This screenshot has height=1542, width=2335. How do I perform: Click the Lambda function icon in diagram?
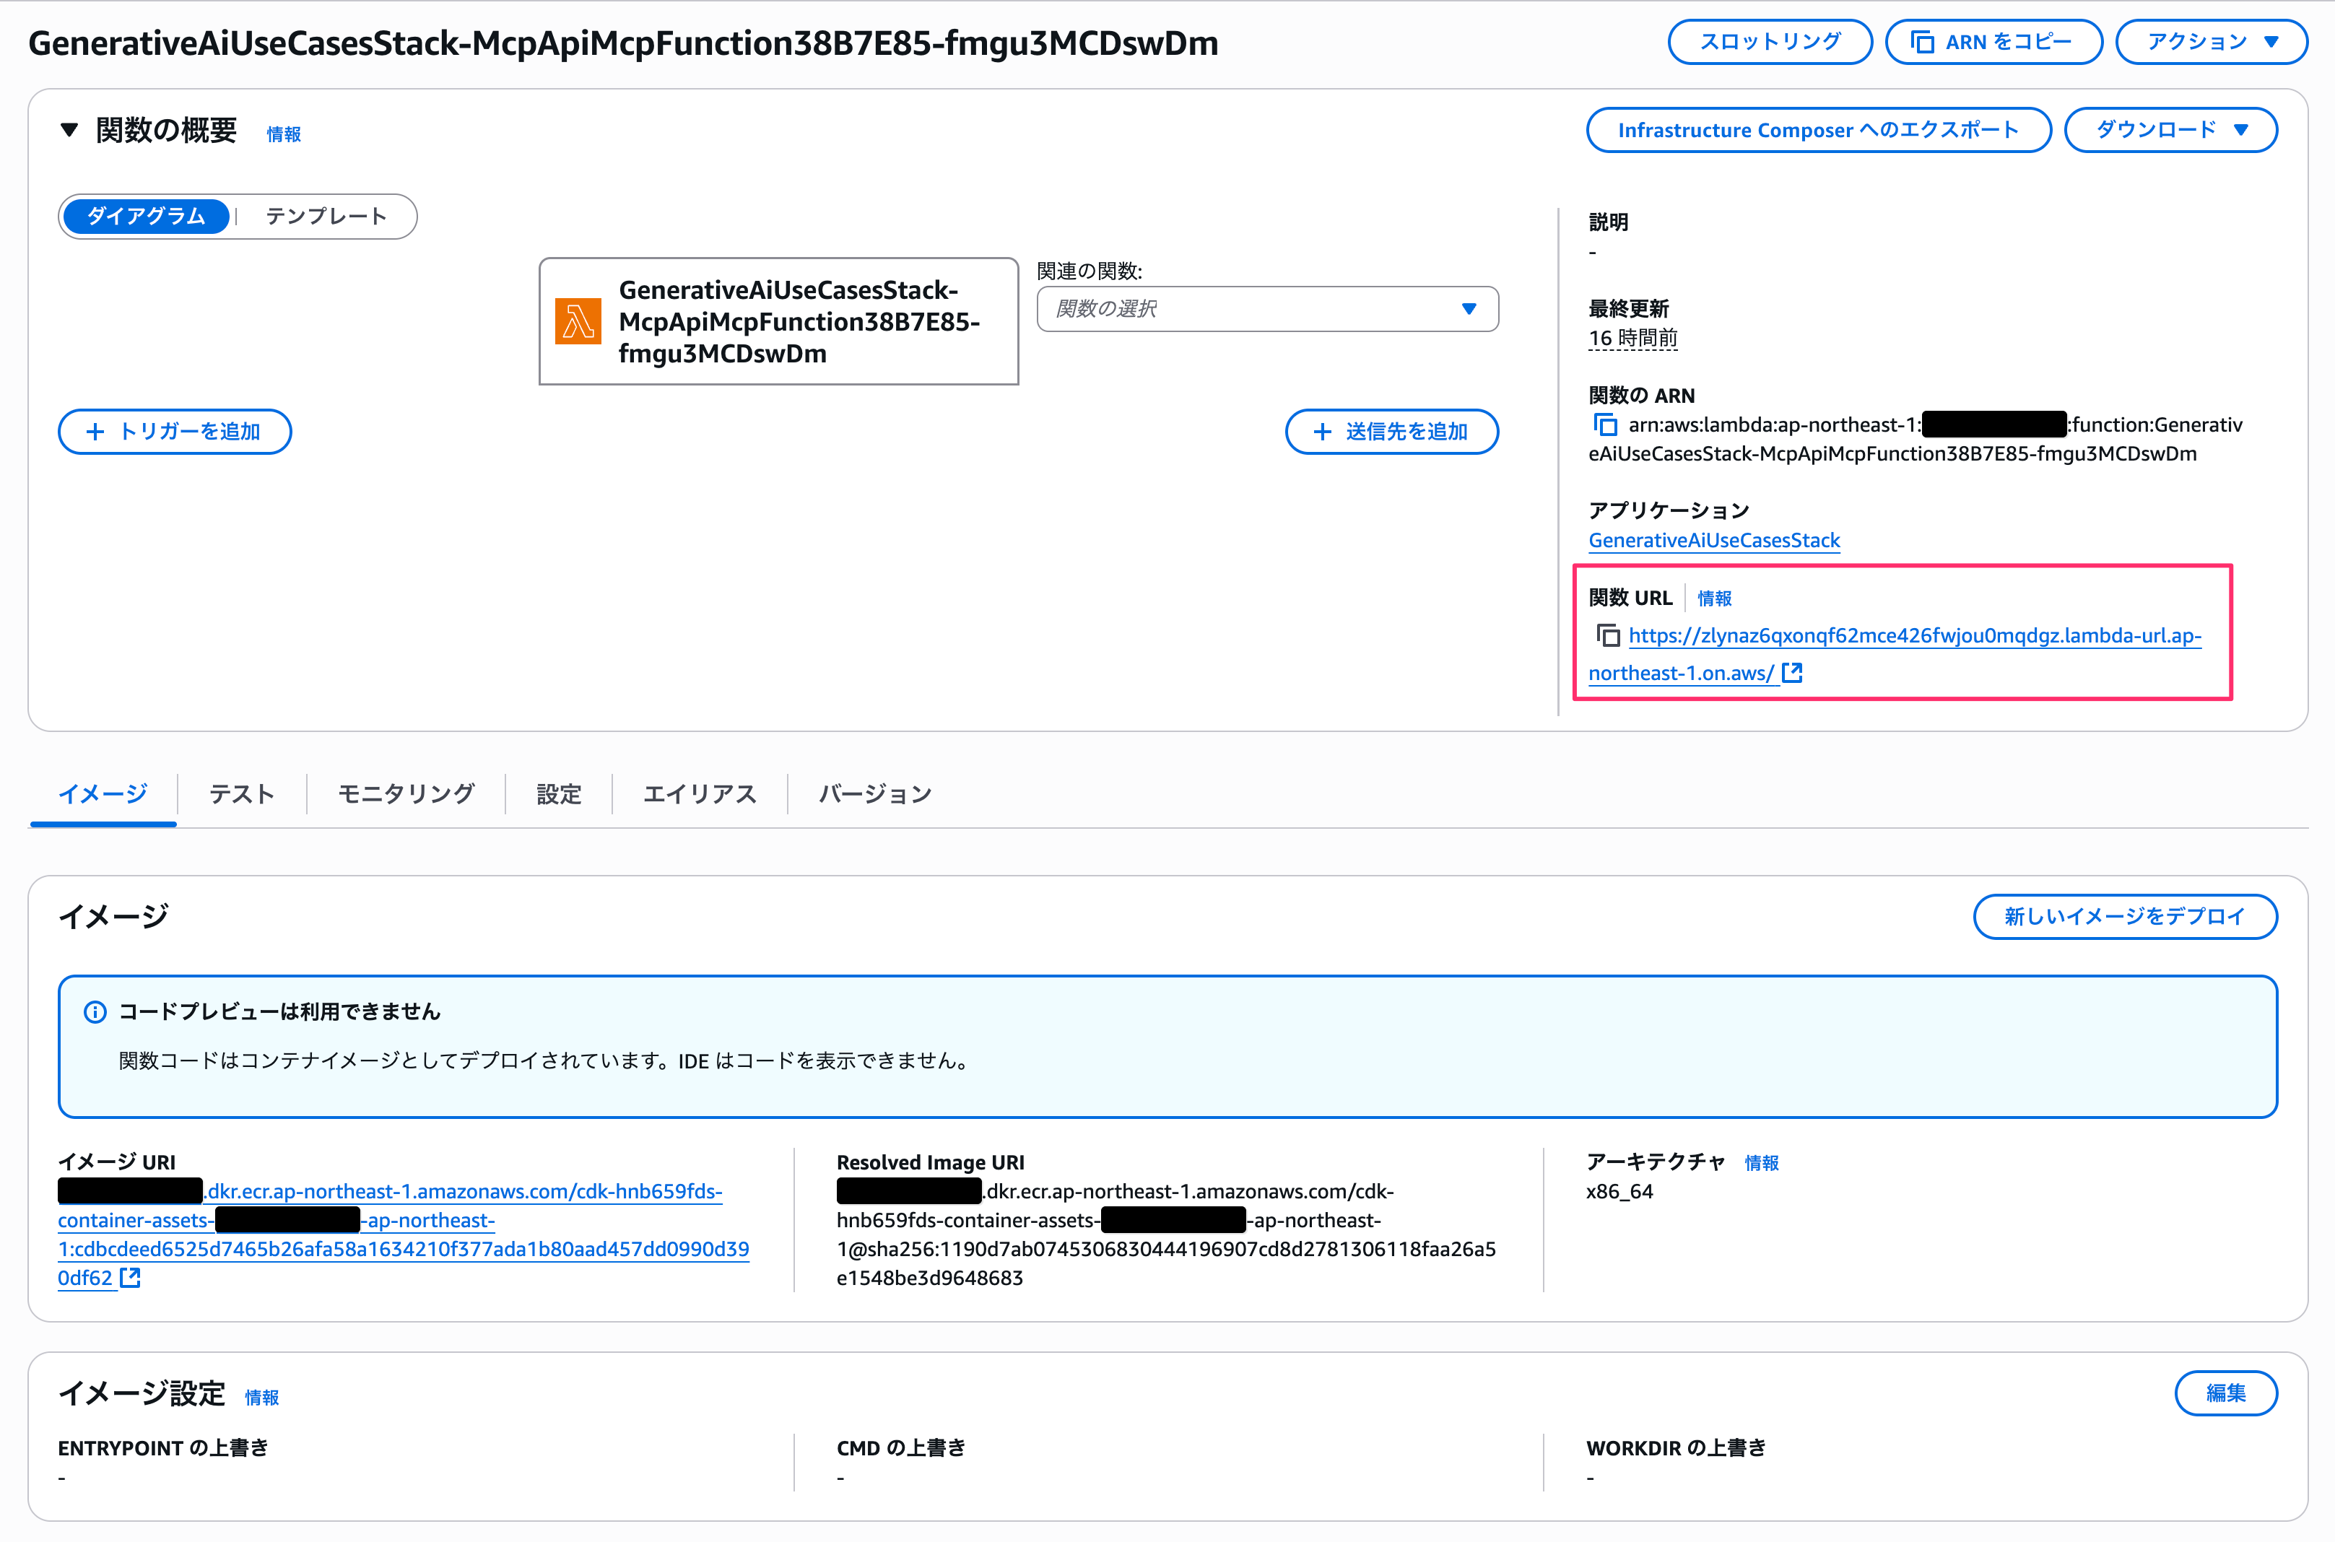(578, 321)
